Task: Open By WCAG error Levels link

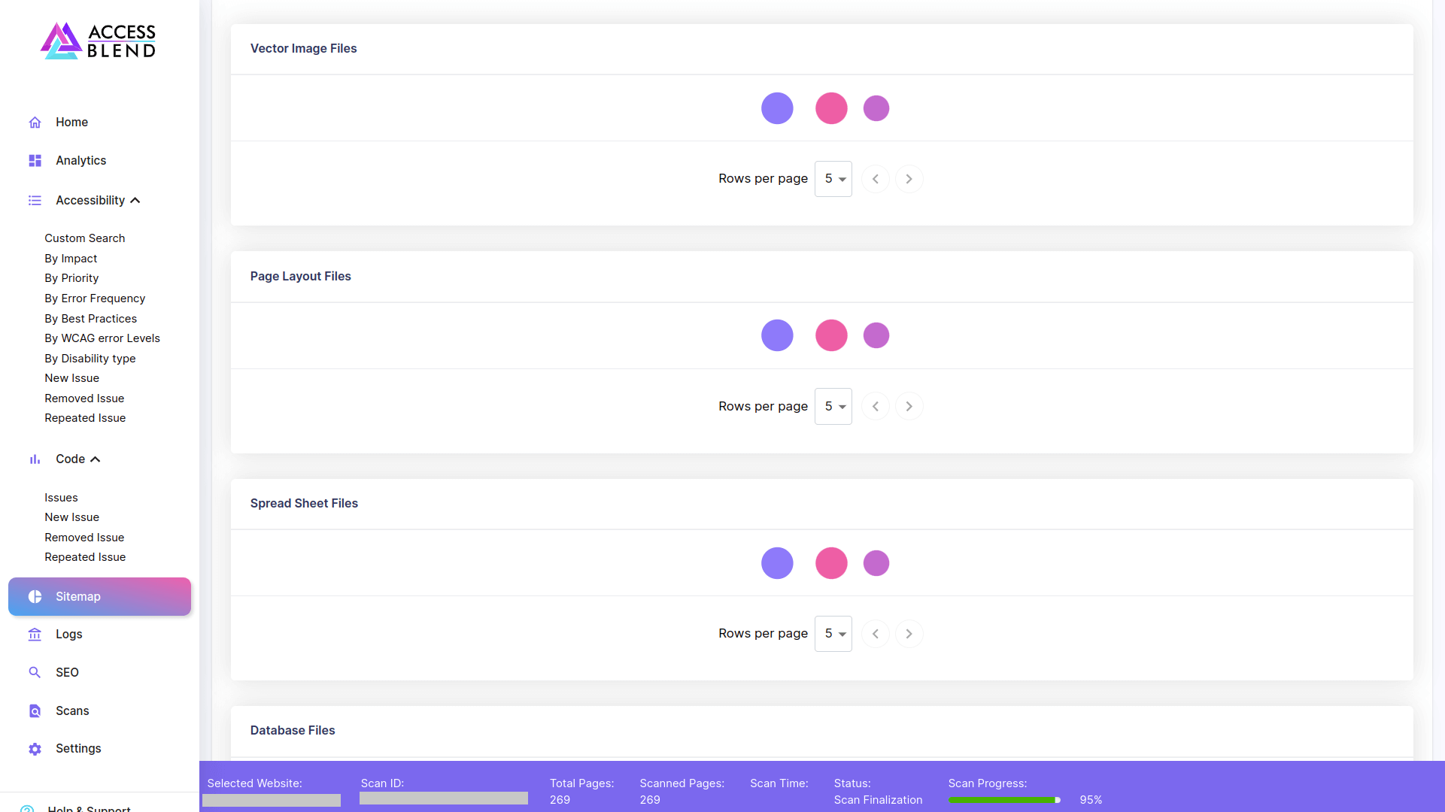Action: (102, 338)
